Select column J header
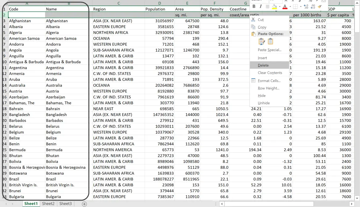The width and height of the screenshot is (360, 207). [339, 3]
